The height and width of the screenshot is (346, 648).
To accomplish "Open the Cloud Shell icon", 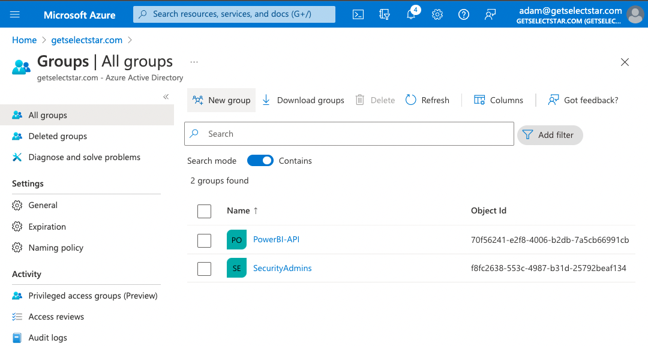I will click(358, 14).
